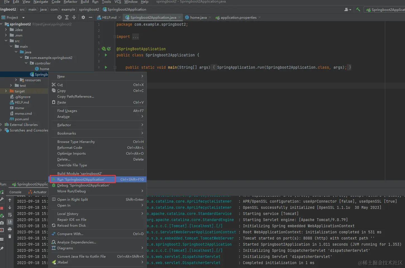Viewport: 405px width, 268px height.
Task: Expand the target folder node
Action: [6, 91]
